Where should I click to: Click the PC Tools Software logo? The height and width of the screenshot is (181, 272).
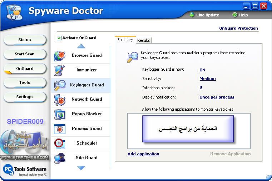25,170
